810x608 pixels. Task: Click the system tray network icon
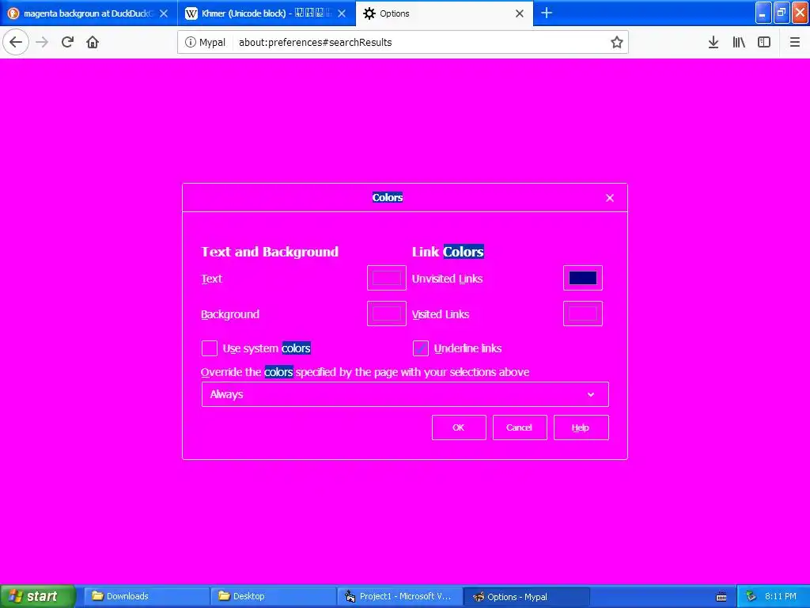(751, 597)
